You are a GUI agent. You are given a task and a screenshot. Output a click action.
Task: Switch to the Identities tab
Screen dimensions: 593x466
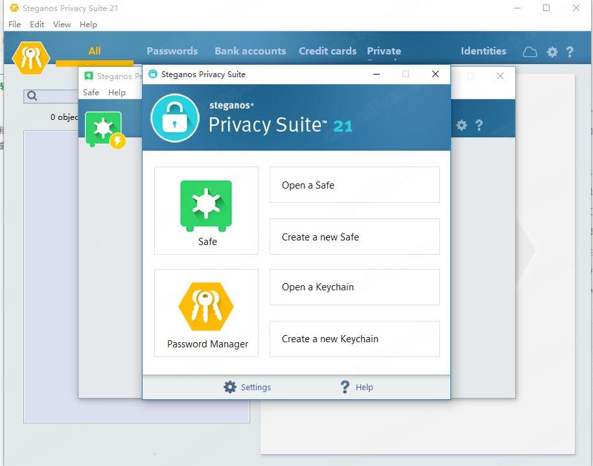483,51
